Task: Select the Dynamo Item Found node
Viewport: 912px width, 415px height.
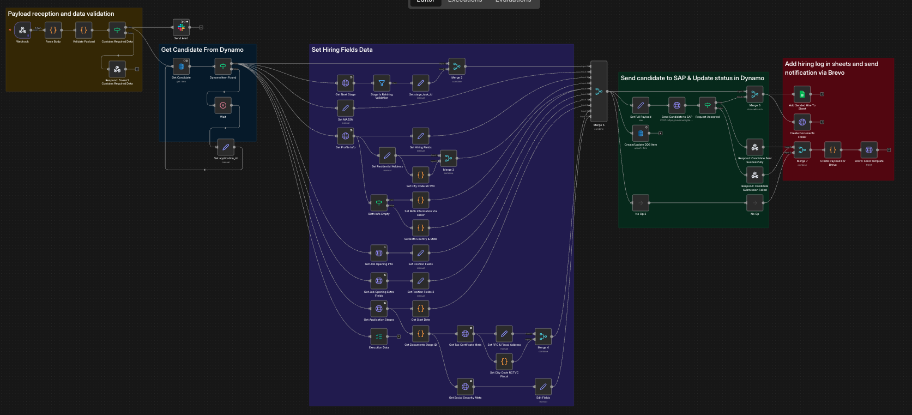Action: (223, 67)
